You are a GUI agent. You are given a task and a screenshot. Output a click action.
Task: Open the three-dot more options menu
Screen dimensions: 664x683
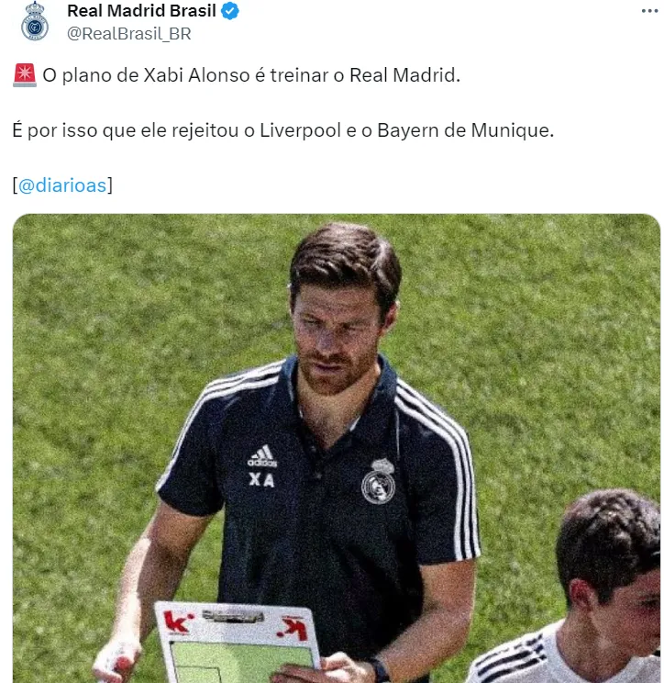pos(649,11)
